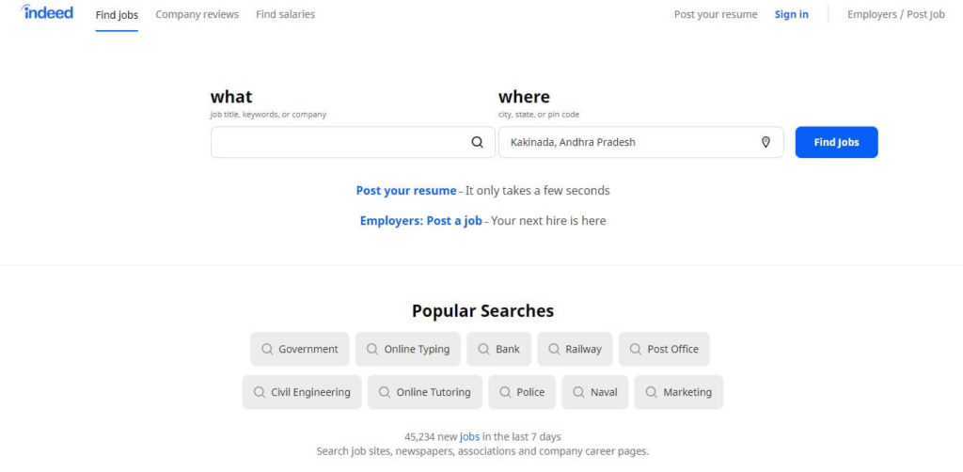This screenshot has width=963, height=472.
Task: Click the search magnifier in the what field
Action: click(477, 142)
